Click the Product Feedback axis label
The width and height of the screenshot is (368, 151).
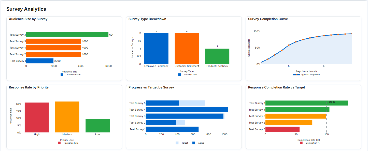click(217, 66)
